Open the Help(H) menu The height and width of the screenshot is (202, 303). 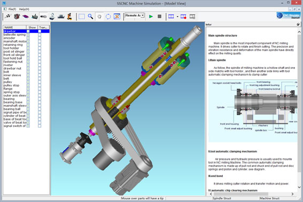[24, 9]
